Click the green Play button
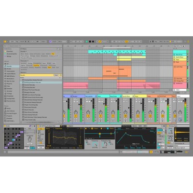 click(x=87, y=41)
